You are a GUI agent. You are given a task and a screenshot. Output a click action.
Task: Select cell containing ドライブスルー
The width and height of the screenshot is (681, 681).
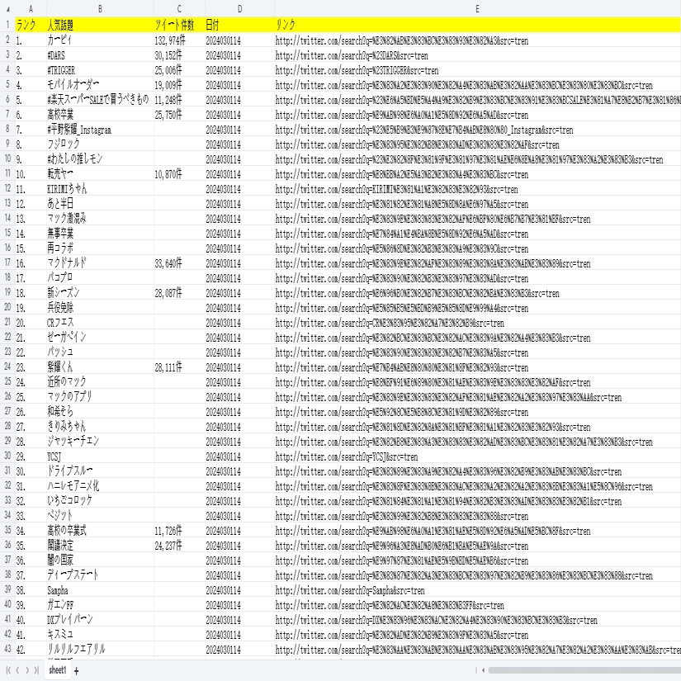[100, 471]
